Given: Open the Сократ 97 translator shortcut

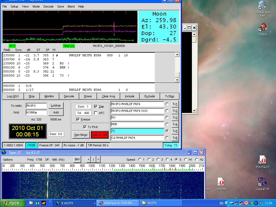Looking at the screenshot, I should [x=263, y=184].
